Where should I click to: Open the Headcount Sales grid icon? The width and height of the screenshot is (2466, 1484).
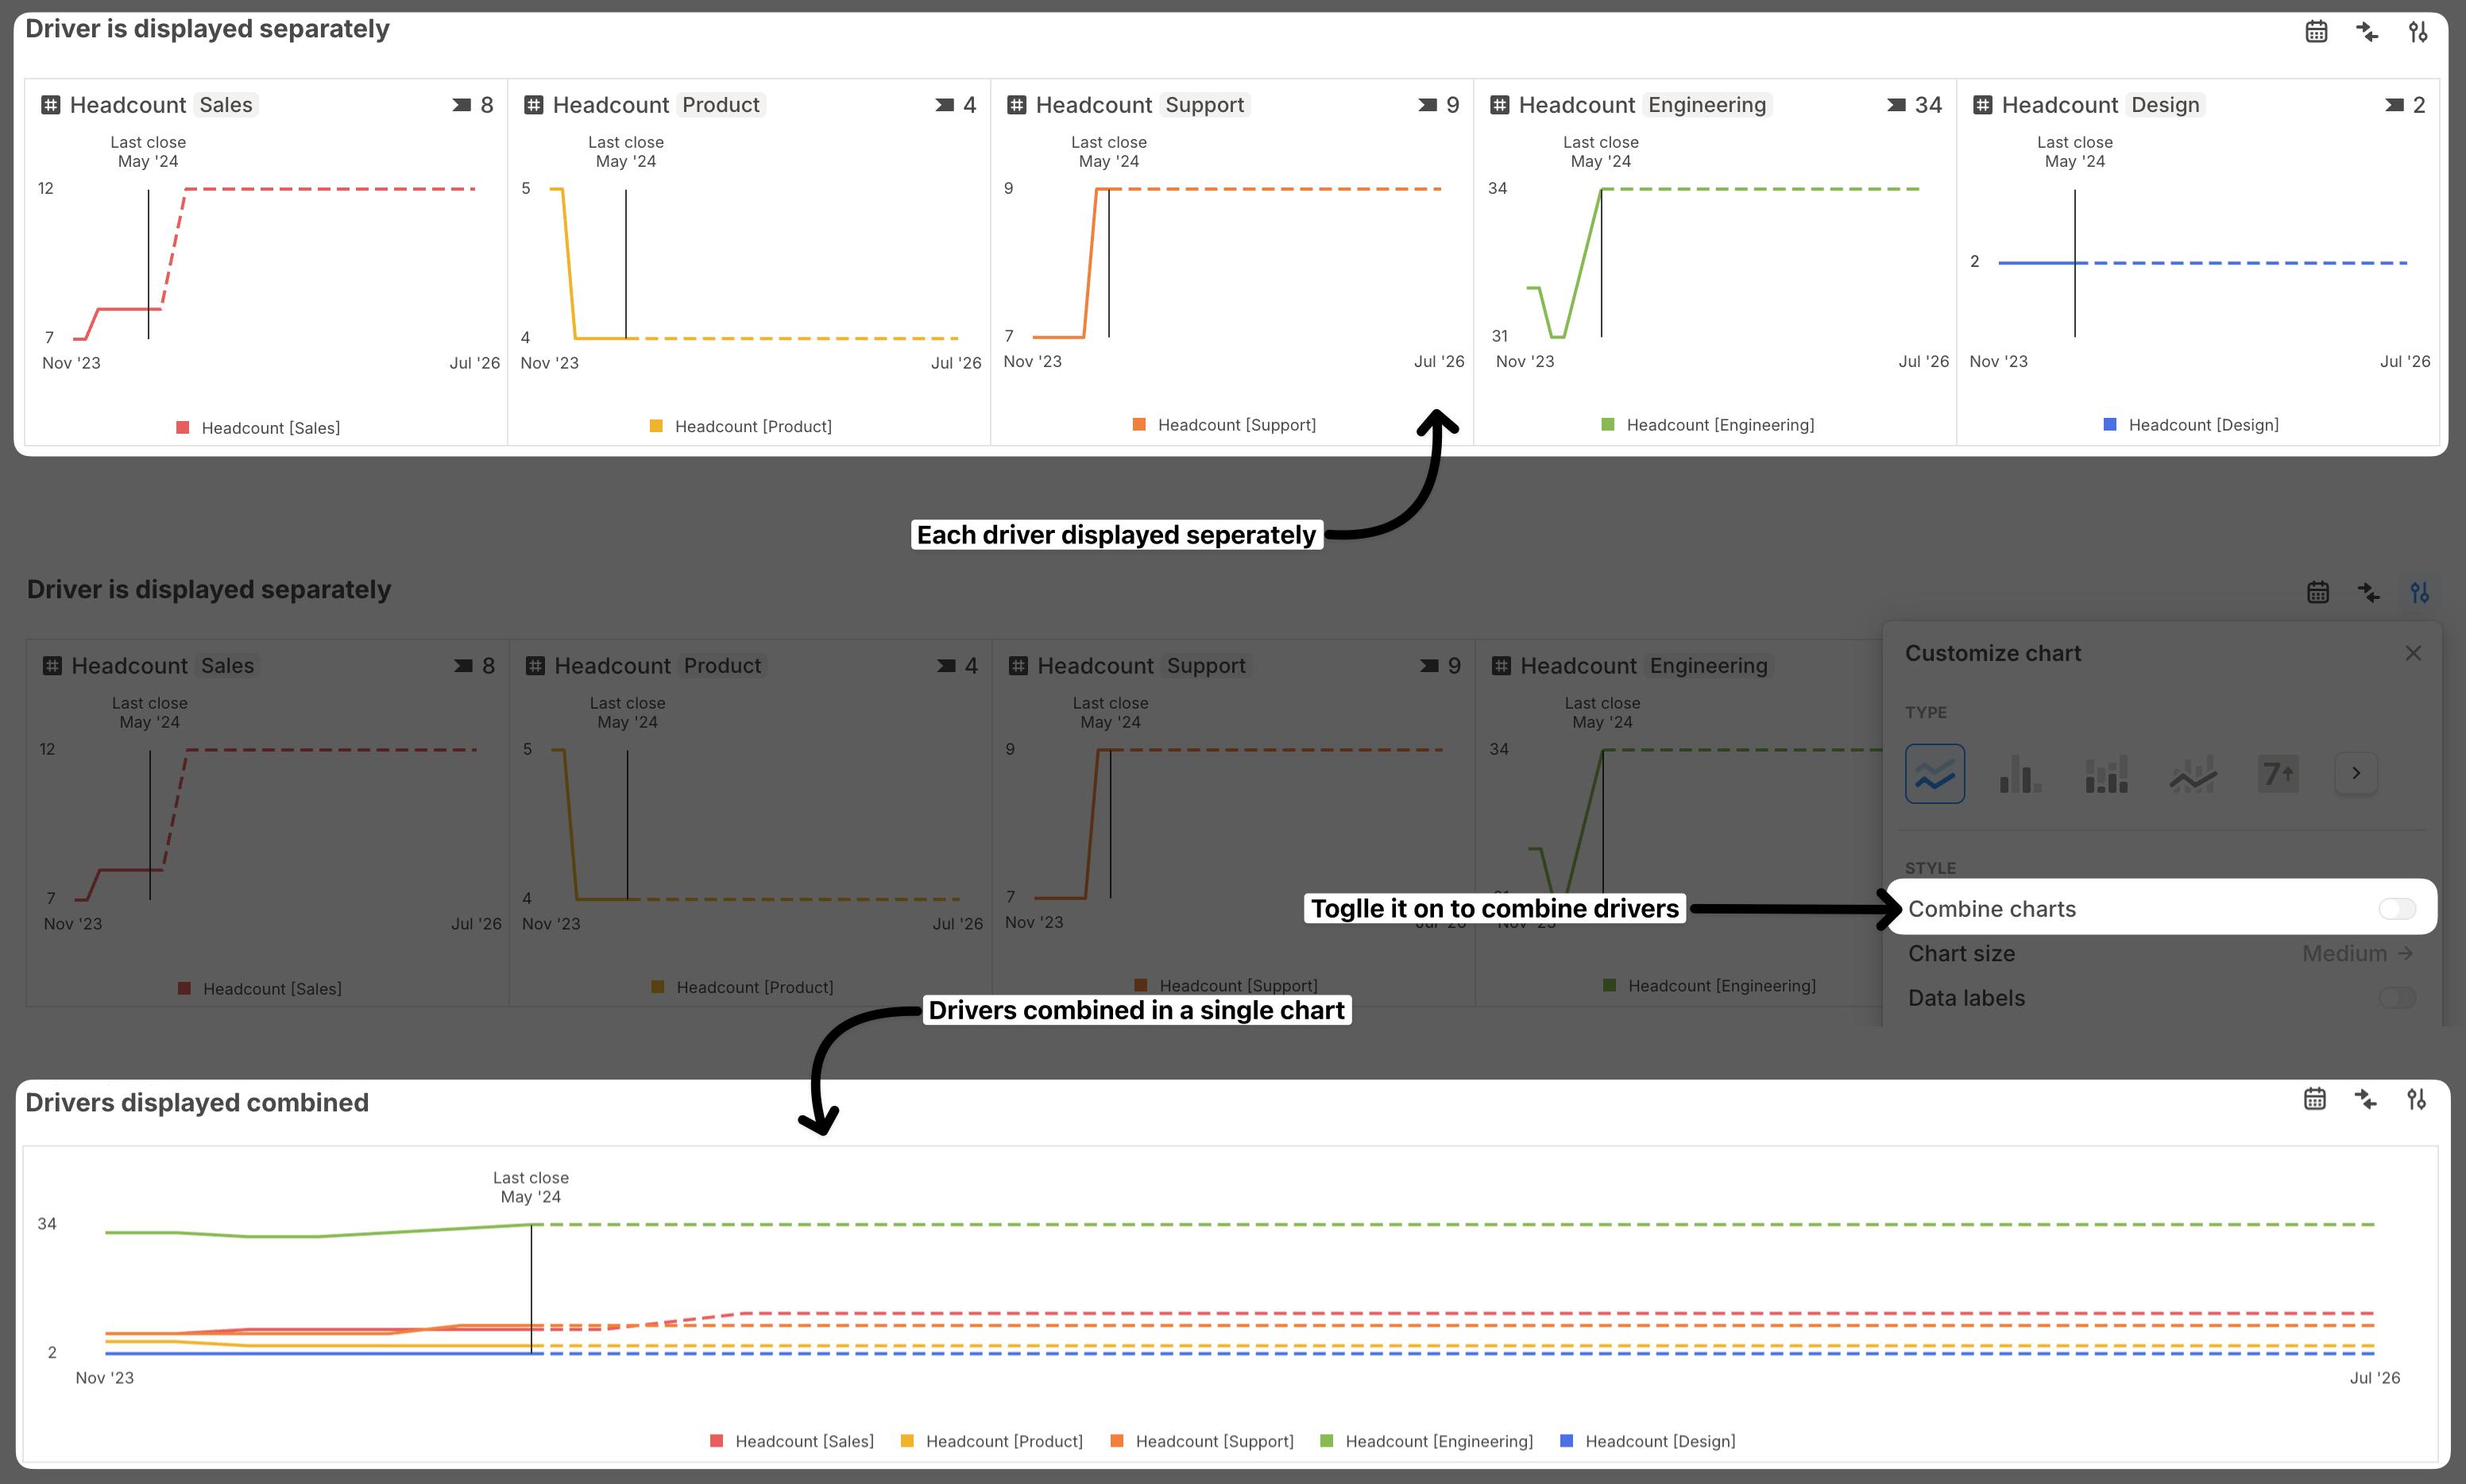51,105
